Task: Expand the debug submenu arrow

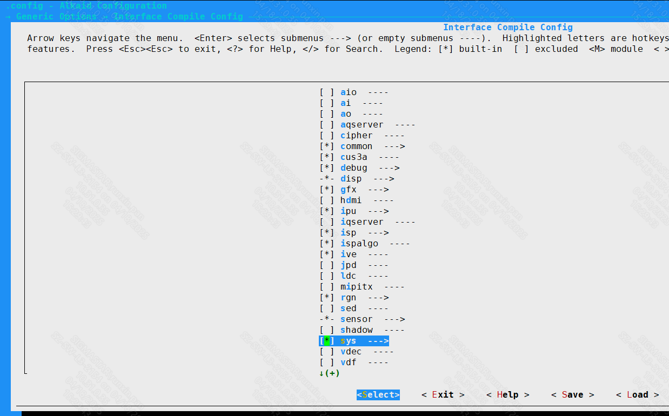Action: (389, 168)
